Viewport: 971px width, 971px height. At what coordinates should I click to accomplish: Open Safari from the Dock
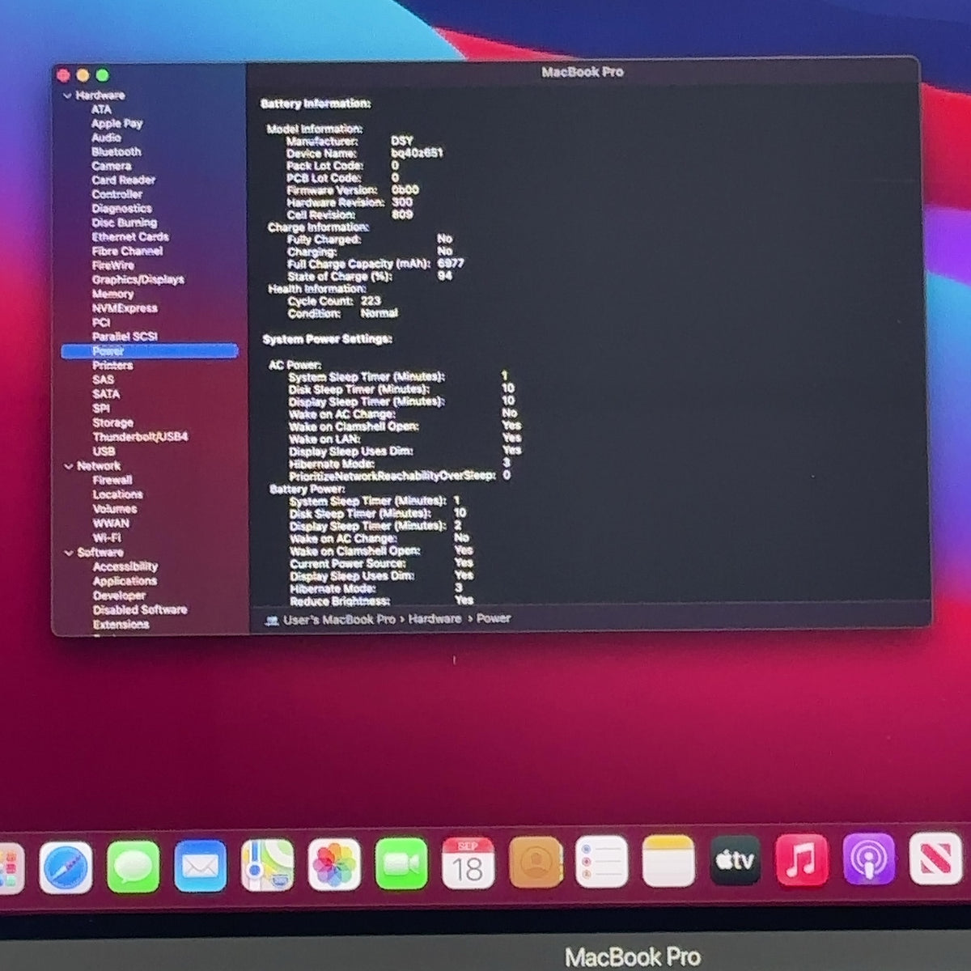(x=66, y=867)
